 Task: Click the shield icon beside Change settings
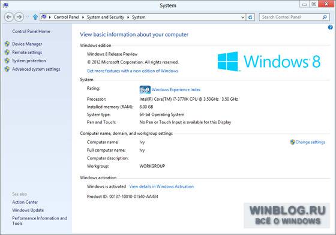click(x=293, y=142)
